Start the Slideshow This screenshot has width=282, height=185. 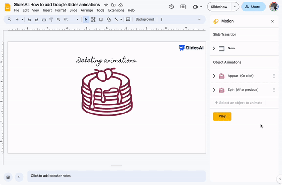click(219, 7)
